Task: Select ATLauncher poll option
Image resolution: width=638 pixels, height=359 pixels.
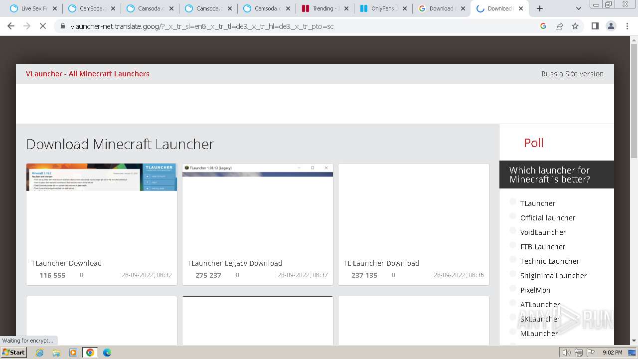Action: pyautogui.click(x=513, y=303)
